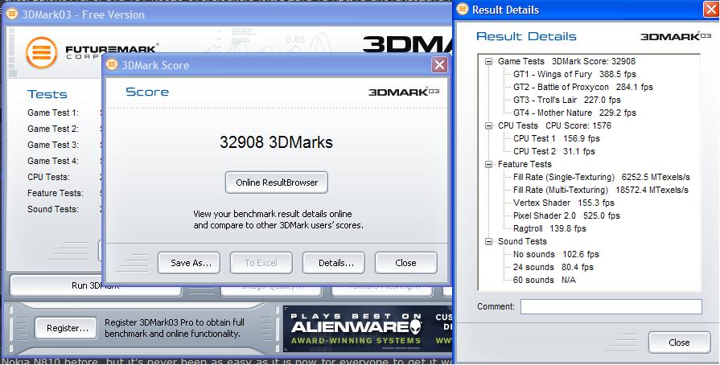Click the 3DMark03 main window title icon
Viewport: 720px width, 365px height.
tap(12, 14)
